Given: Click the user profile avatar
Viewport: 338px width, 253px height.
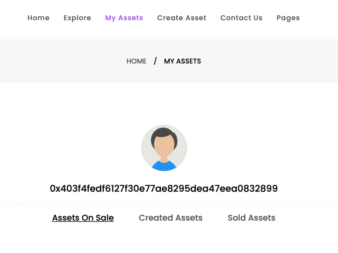Looking at the screenshot, I should coord(164,148).
